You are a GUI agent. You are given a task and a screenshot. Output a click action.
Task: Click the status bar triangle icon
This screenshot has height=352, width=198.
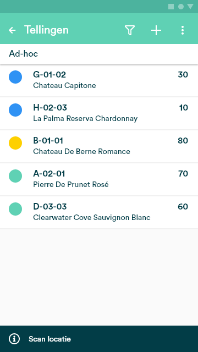tap(190, 7)
